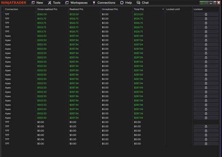This screenshot has height=157, width=222.
Task: Select the TPT connection cell in the $560.00 row
Action: [7, 14]
